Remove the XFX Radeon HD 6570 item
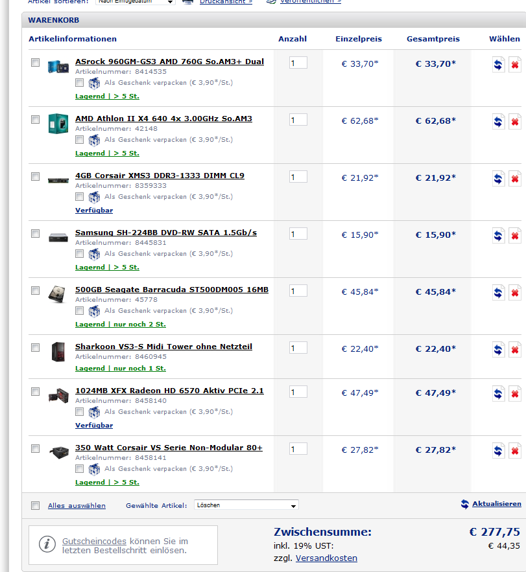 coord(515,394)
